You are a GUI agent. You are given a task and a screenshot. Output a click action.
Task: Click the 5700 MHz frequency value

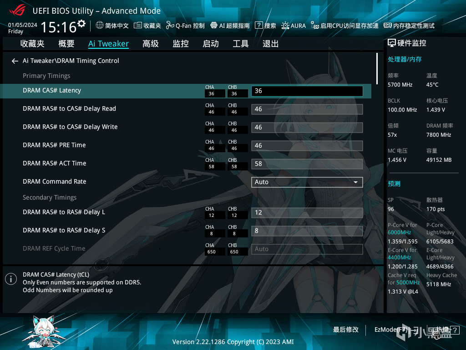tap(400, 85)
